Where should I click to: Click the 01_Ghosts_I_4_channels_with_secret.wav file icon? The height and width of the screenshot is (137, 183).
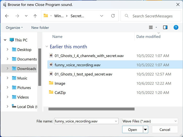coord(51,55)
